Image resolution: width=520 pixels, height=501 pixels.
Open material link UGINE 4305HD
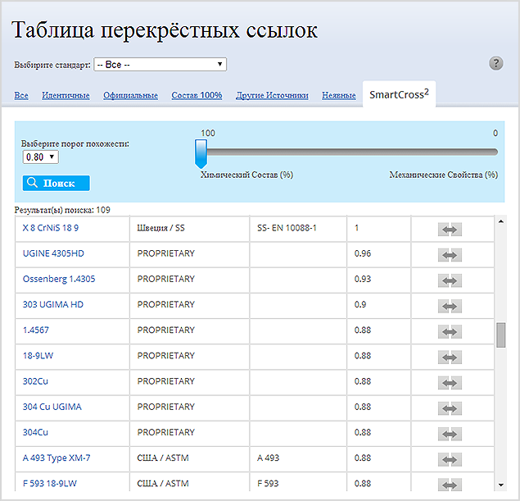pyautogui.click(x=53, y=253)
